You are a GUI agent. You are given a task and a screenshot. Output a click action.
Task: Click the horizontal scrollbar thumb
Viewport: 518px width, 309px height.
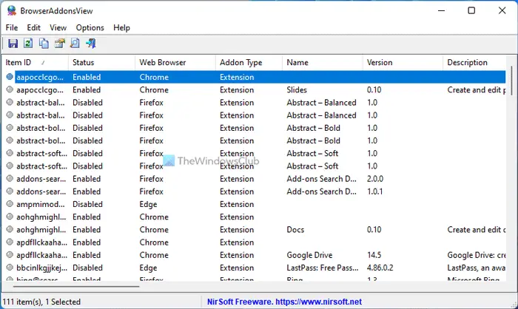tap(76, 287)
